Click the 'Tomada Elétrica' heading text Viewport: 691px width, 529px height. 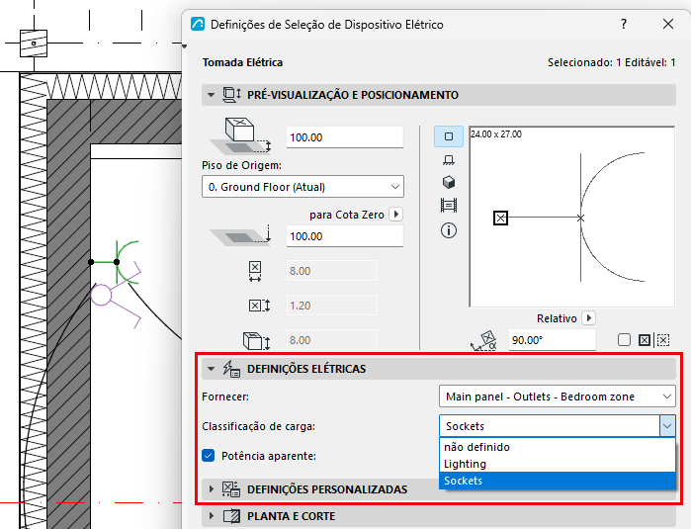click(242, 62)
